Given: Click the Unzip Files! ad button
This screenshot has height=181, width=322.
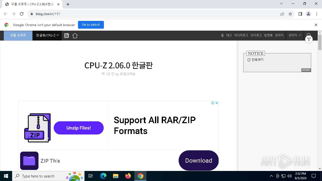Looking at the screenshot, I should [x=79, y=128].
